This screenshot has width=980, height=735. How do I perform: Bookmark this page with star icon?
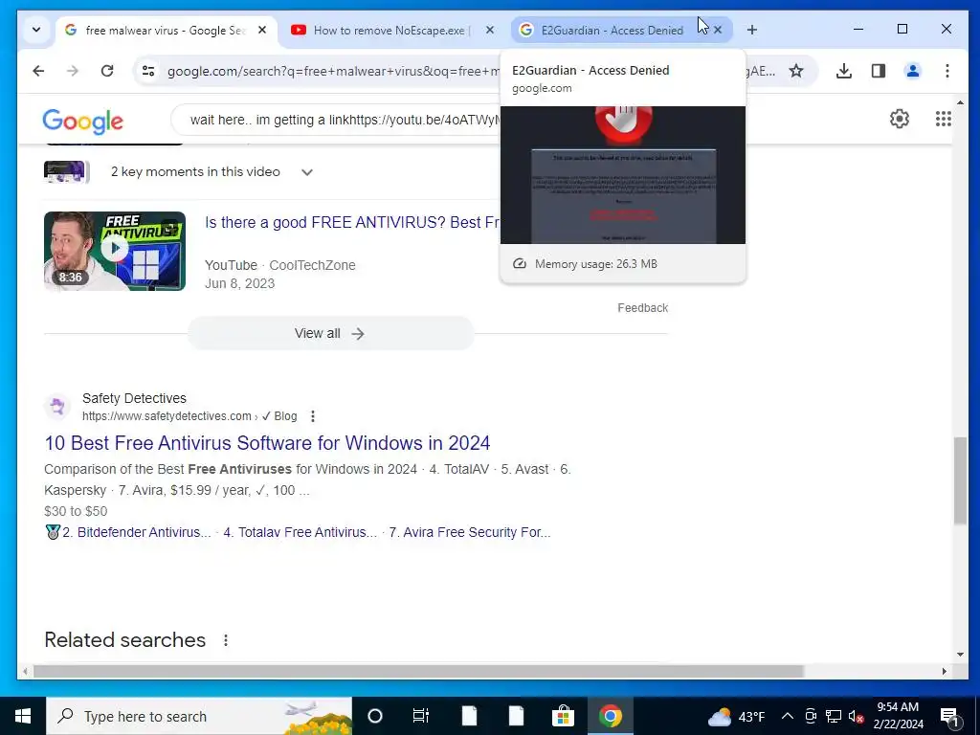pyautogui.click(x=795, y=71)
